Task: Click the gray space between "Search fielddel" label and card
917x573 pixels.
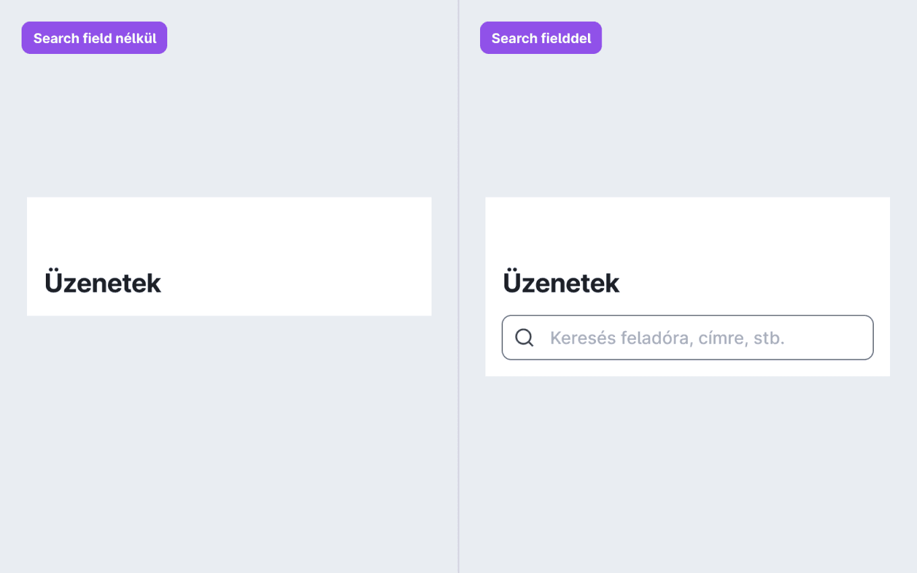Action: tap(688, 125)
